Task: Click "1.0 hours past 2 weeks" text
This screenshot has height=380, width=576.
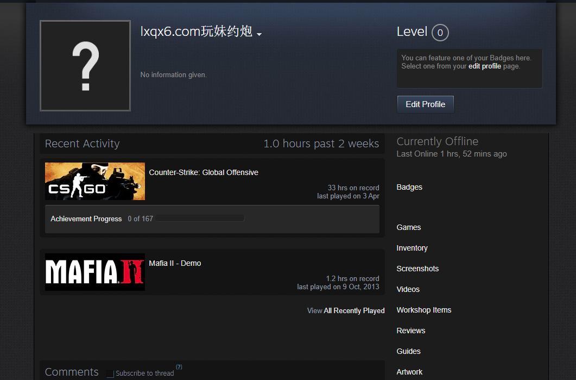Action: (x=321, y=144)
